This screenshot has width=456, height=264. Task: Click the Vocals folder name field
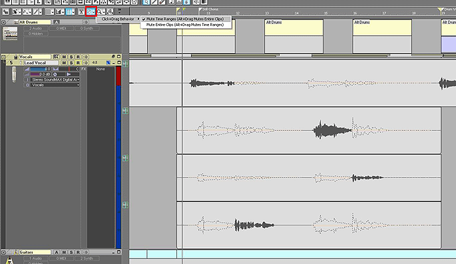(x=35, y=57)
